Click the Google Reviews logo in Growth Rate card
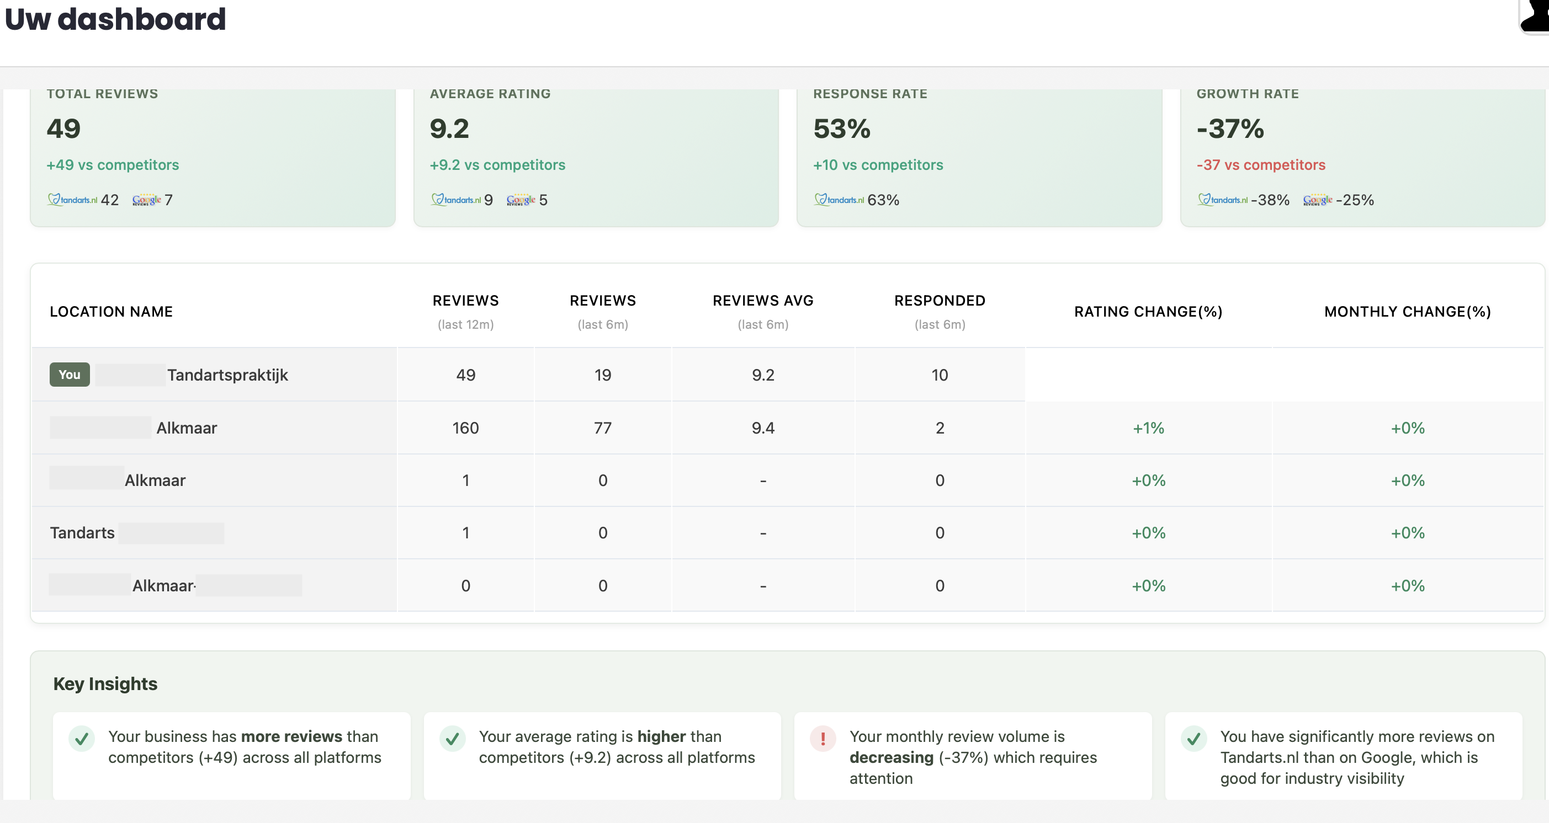 pos(1318,200)
